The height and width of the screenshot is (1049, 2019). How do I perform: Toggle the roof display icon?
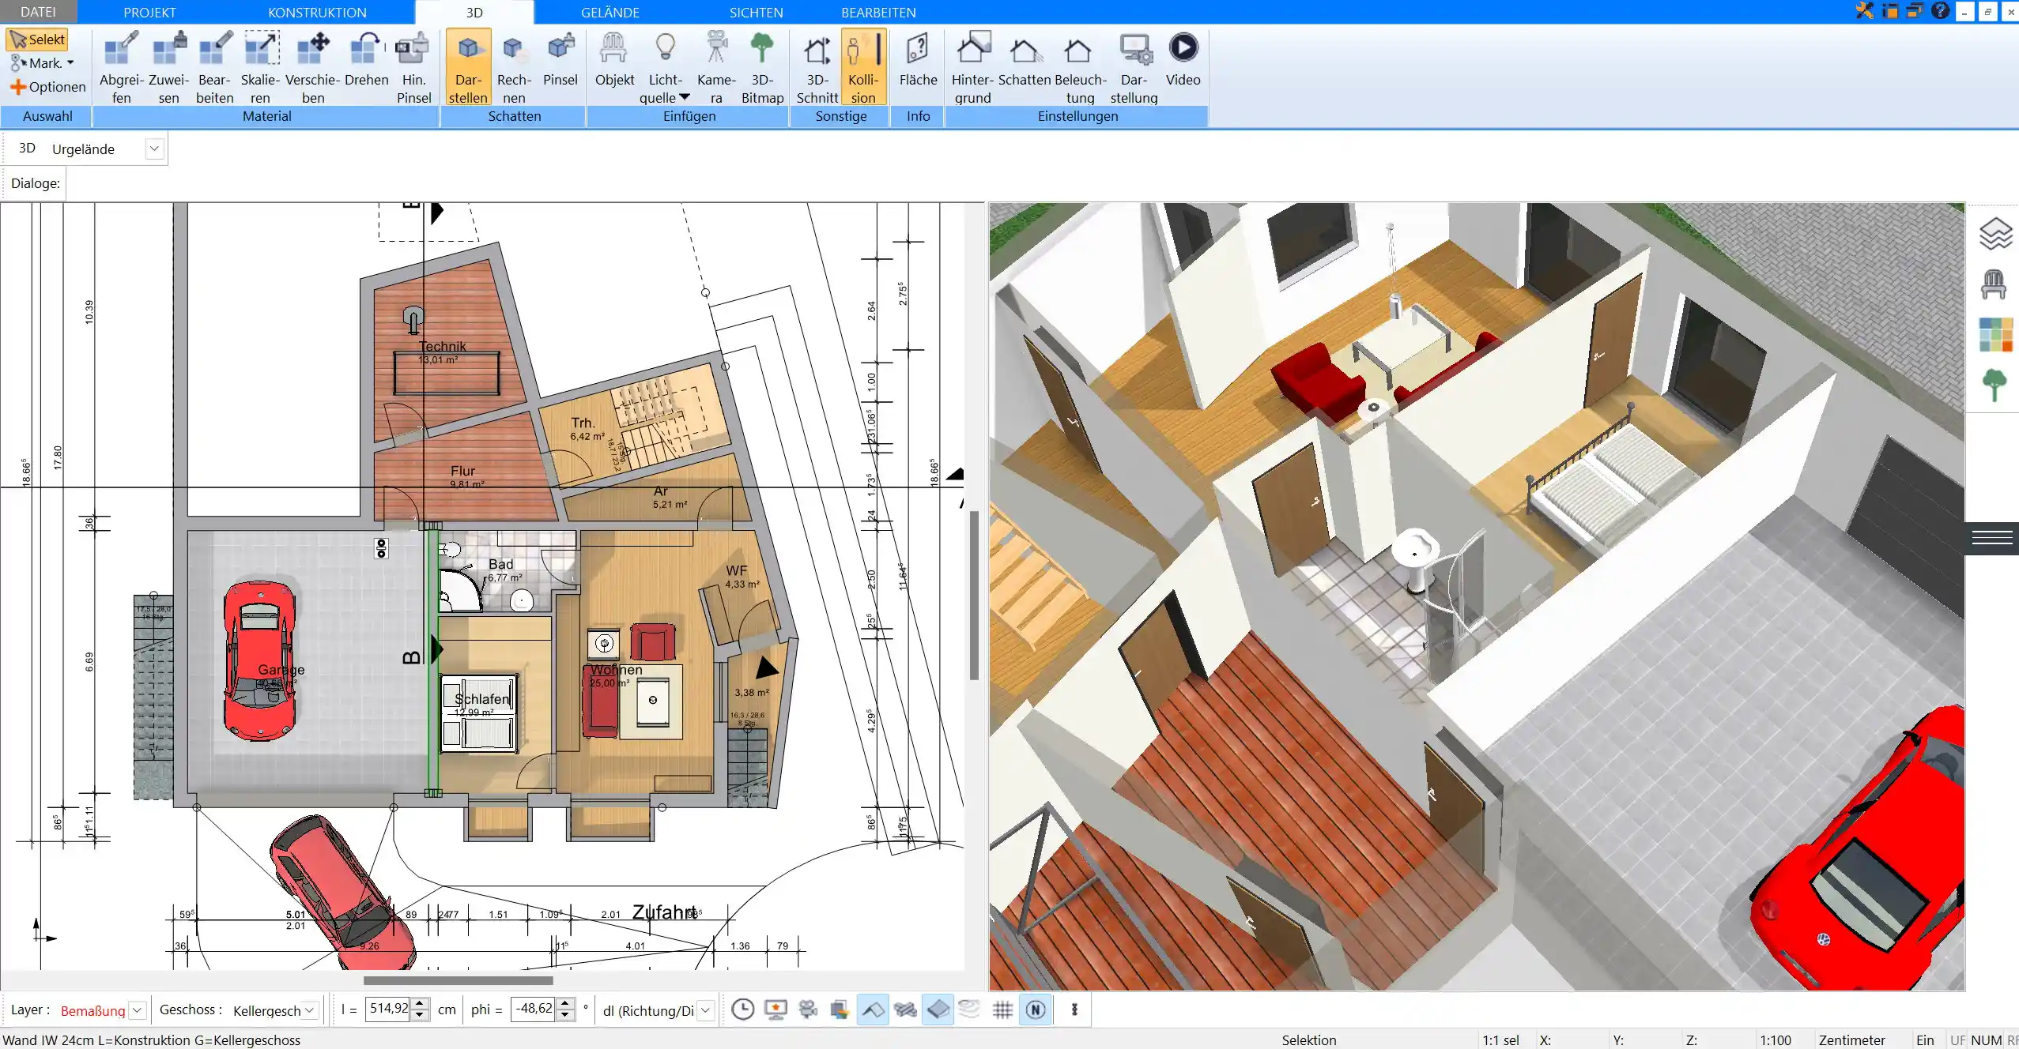coord(873,1010)
